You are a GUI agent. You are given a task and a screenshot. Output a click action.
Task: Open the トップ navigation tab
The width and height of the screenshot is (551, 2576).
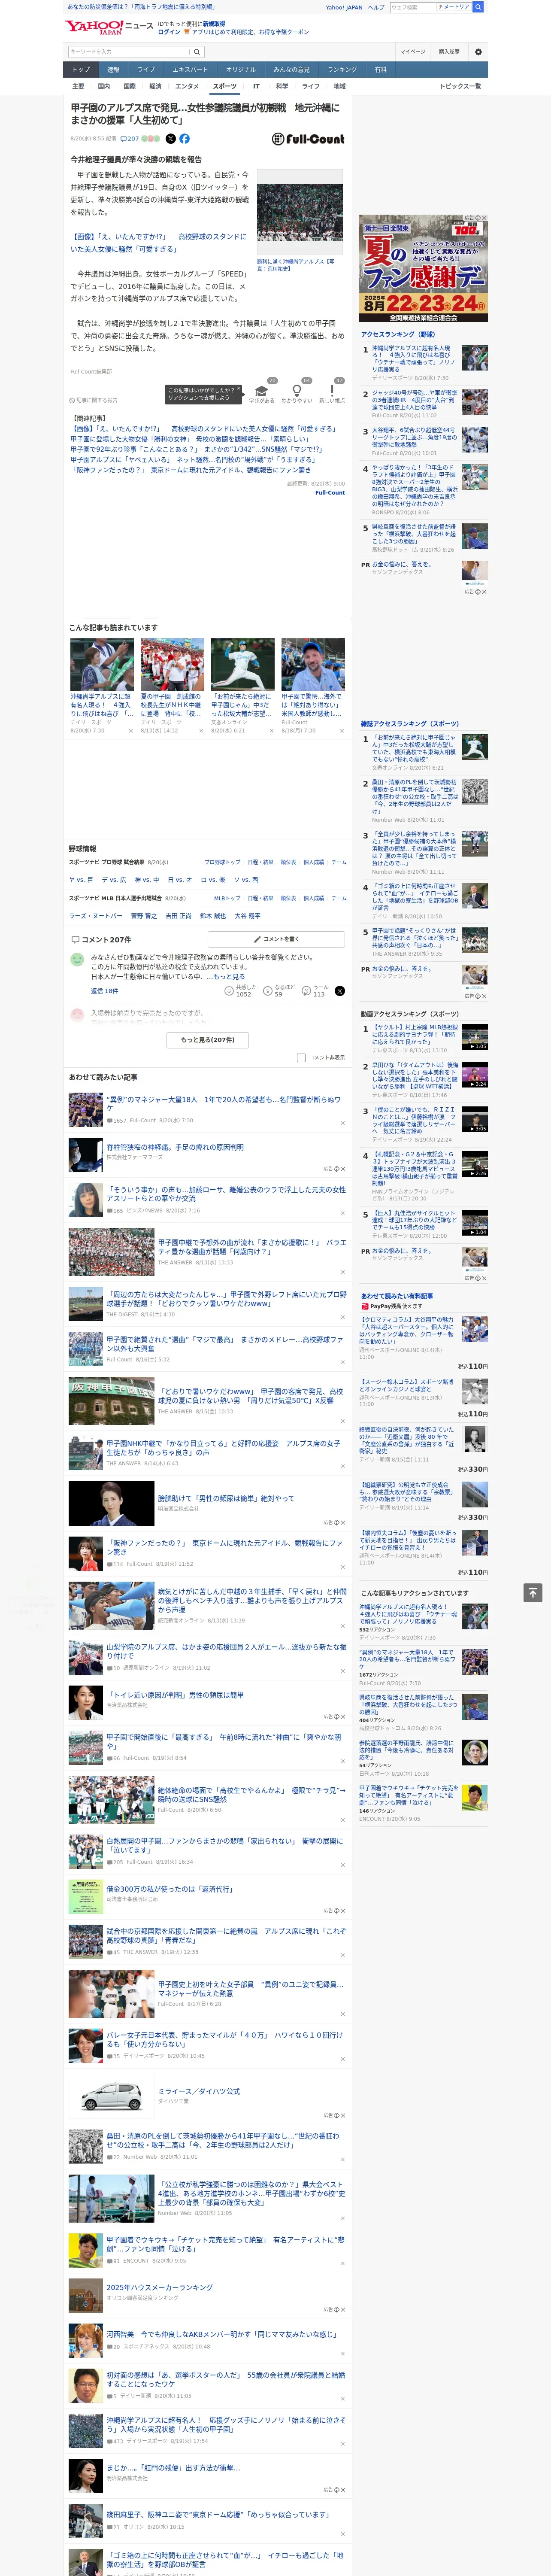pos(81,70)
